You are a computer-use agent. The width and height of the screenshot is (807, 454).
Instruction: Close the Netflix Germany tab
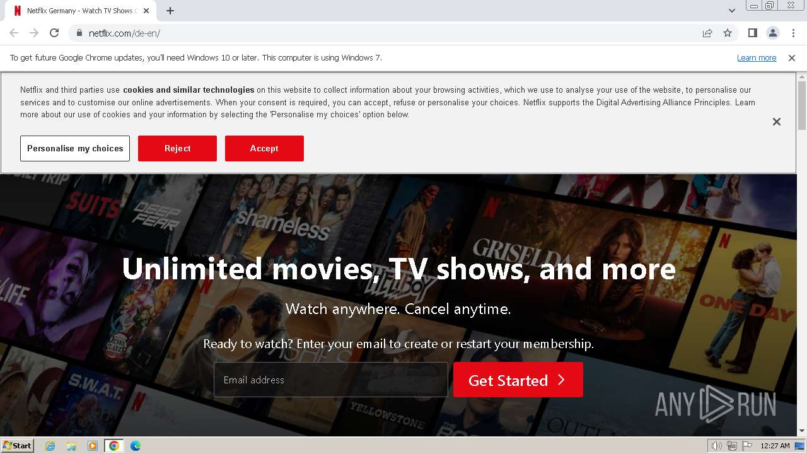coord(146,11)
